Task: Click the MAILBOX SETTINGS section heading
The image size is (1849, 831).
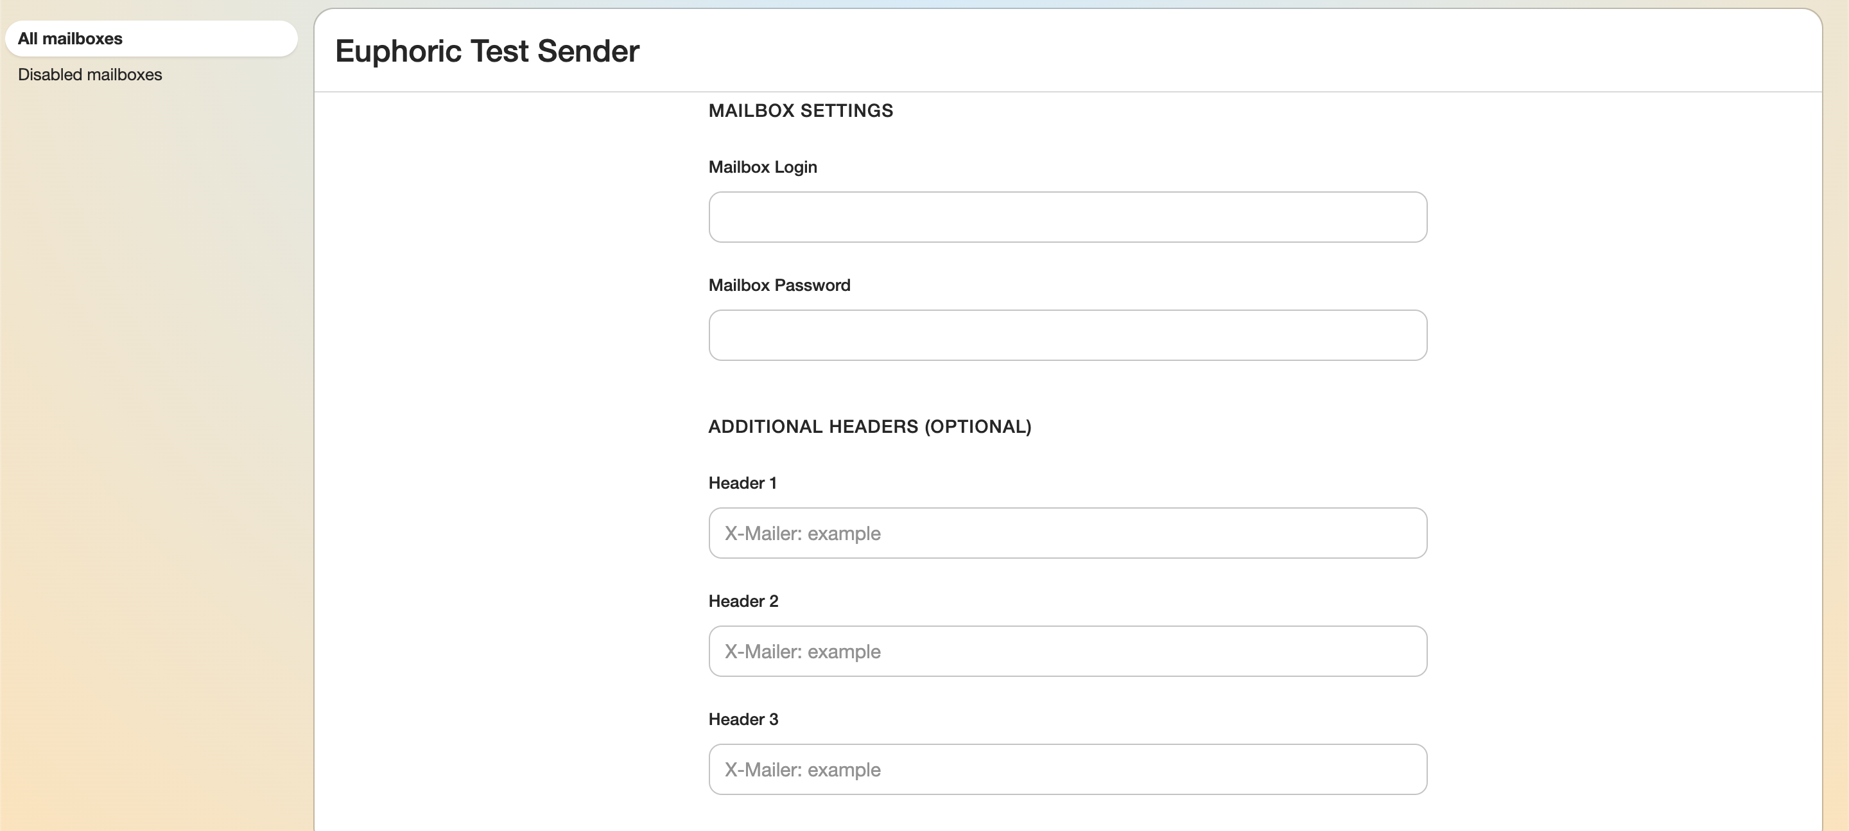Action: pyautogui.click(x=801, y=110)
